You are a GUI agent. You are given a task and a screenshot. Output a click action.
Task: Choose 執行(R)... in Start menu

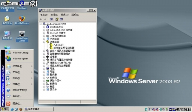pyautogui.click(x=19, y=96)
